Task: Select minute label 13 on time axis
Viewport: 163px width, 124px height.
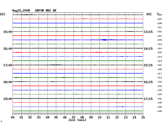Action: click(126, 117)
